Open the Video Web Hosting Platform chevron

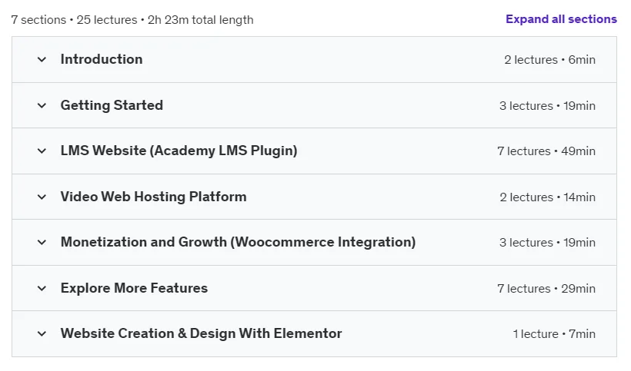[x=42, y=197]
